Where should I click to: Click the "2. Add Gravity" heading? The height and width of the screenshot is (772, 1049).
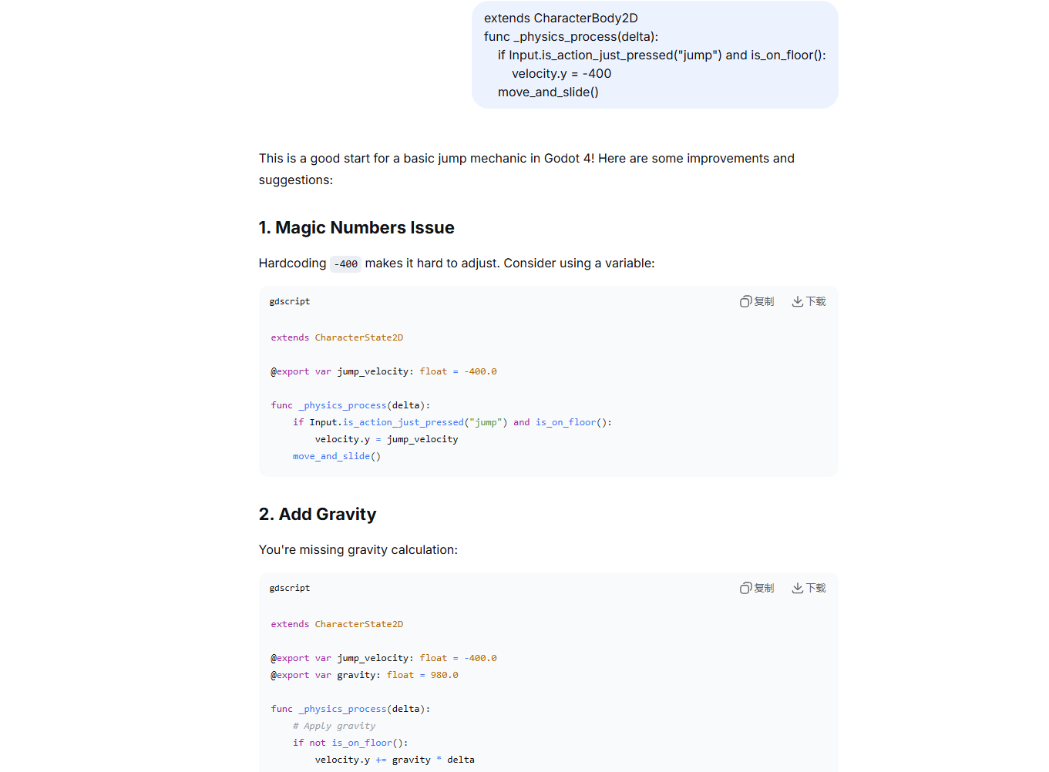pos(318,515)
